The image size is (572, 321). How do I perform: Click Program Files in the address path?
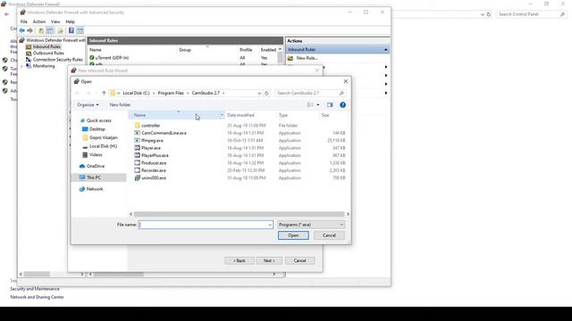pyautogui.click(x=171, y=93)
